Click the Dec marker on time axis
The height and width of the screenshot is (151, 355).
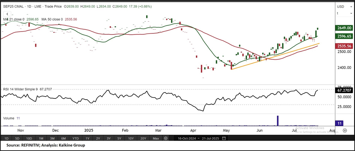pyautogui.click(x=55, y=130)
